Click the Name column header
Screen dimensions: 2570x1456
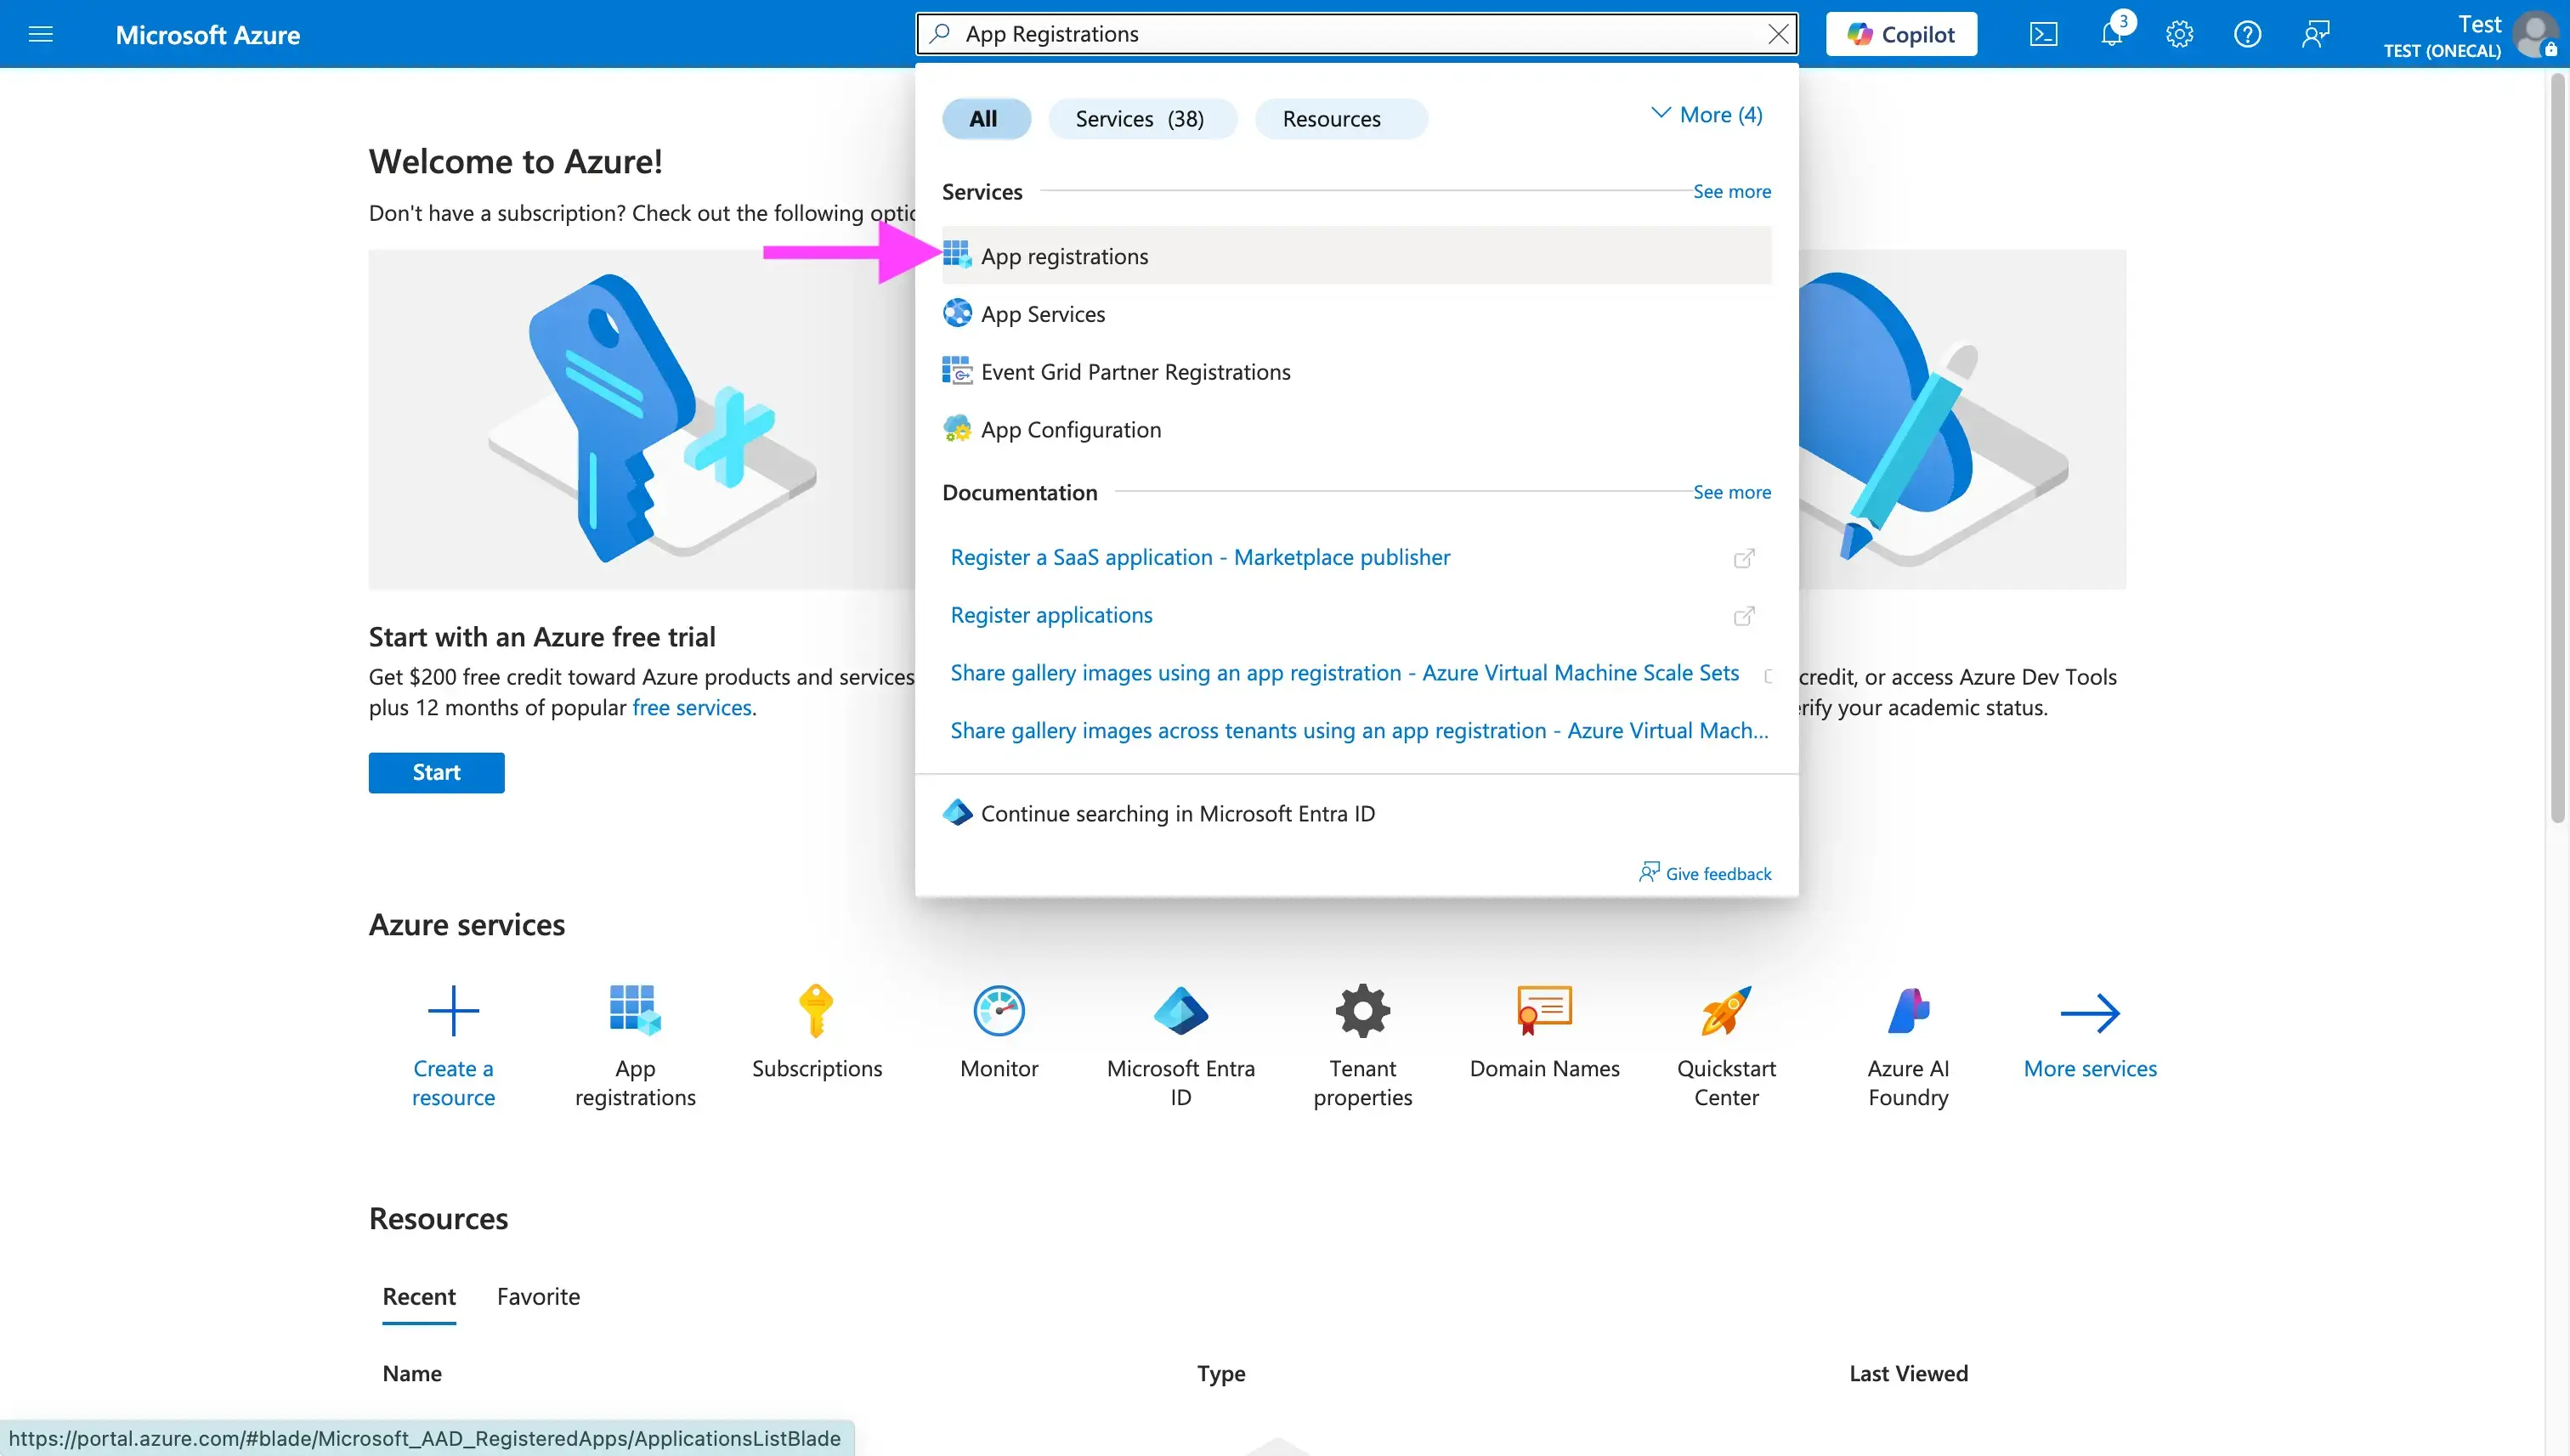[x=411, y=1373]
